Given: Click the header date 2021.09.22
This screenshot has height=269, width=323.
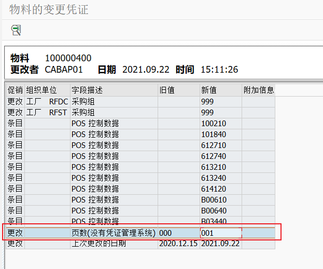Looking at the screenshot, I should 146,70.
